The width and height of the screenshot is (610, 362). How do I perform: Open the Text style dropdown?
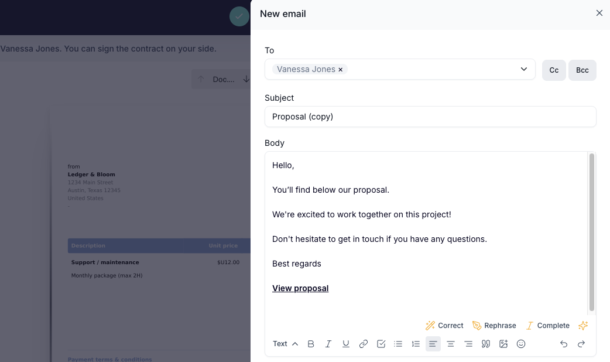(285, 344)
